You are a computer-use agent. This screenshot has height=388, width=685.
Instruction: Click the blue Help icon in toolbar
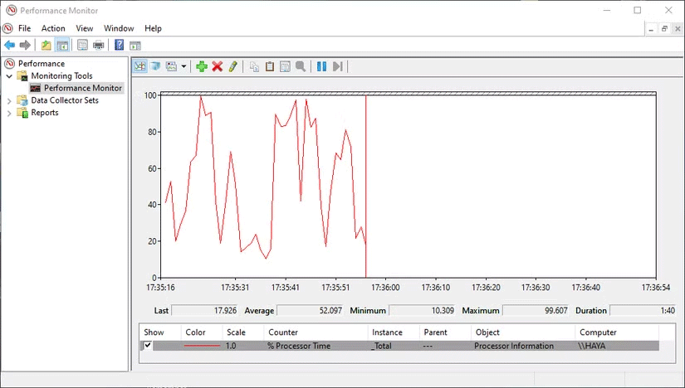pyautogui.click(x=120, y=45)
